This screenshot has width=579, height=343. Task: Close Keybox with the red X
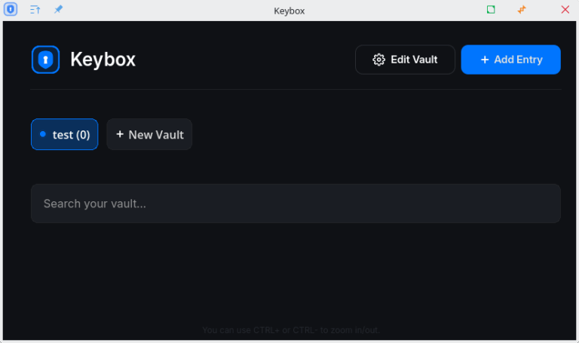click(565, 10)
